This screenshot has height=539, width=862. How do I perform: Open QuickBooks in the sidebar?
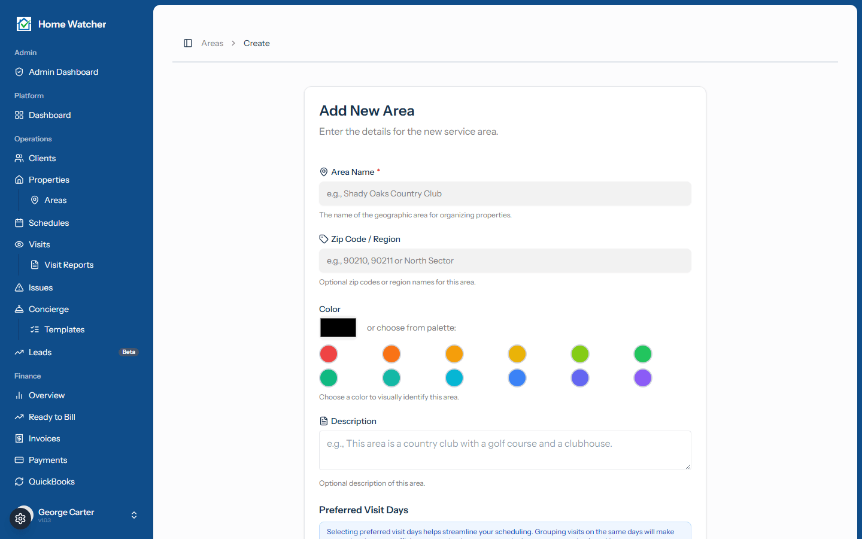tap(77, 482)
